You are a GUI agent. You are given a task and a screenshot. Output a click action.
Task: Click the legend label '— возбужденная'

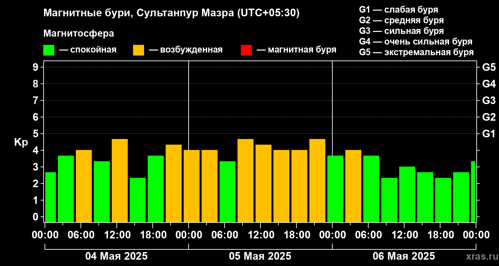186,50
